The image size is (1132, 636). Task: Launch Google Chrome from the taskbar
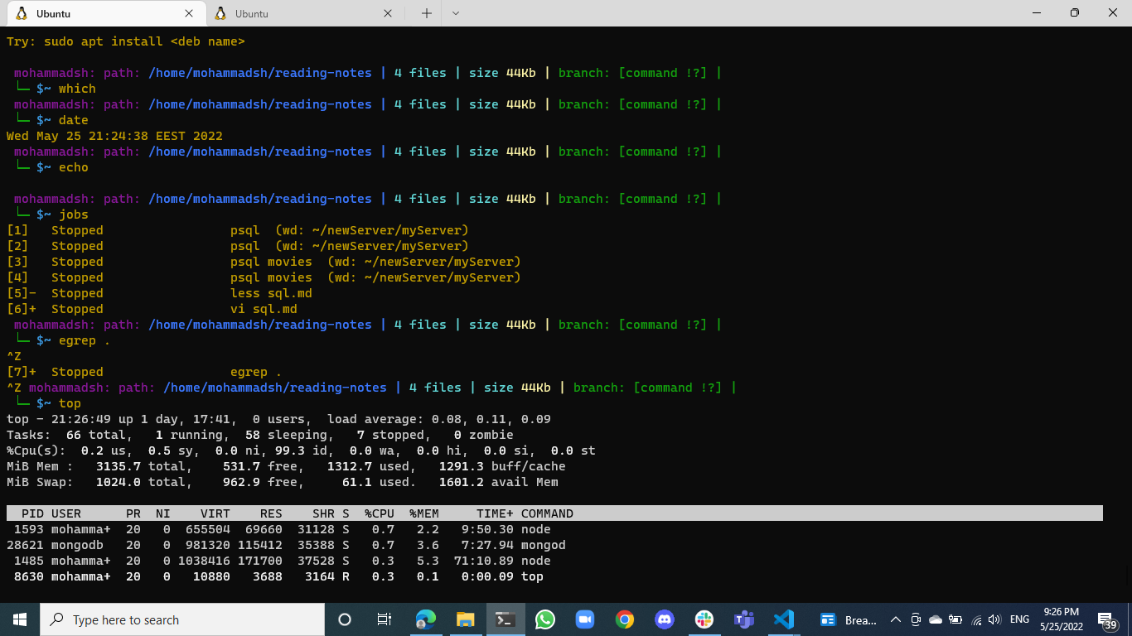pos(625,619)
